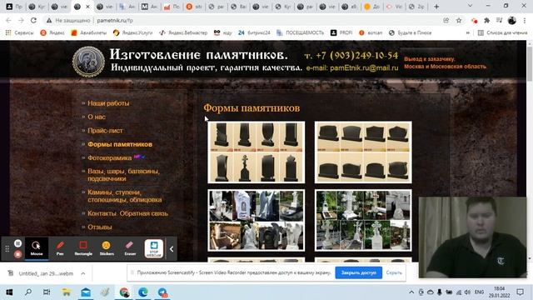
Task: Open the Фотокерамика menu item
Action: tap(109, 157)
